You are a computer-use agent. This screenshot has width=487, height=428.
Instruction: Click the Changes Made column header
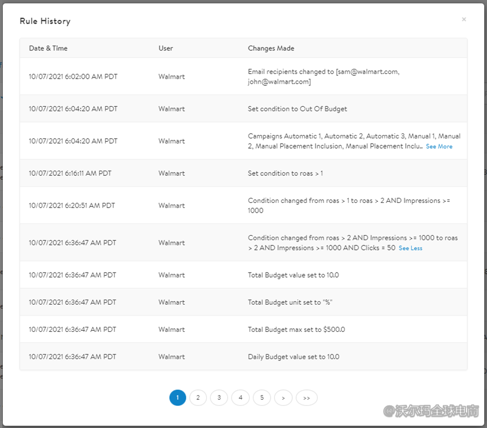pos(271,49)
